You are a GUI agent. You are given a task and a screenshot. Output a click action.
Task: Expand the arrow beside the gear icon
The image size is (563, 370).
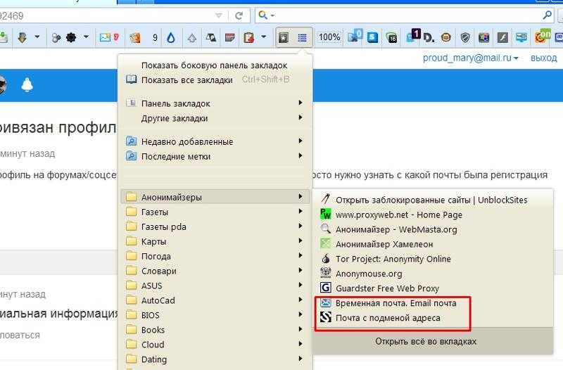point(86,37)
